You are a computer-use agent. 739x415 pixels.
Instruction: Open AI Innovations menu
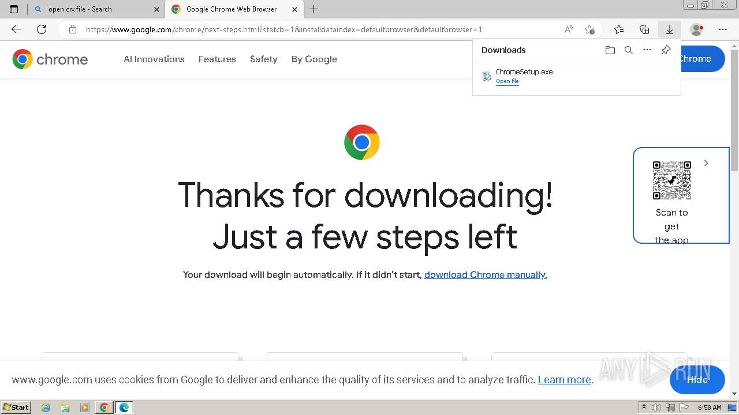[154, 59]
